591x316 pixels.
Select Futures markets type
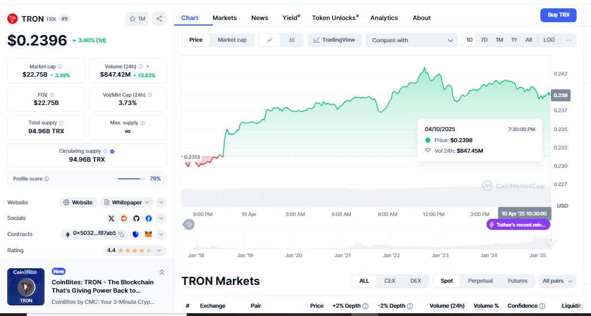518,281
